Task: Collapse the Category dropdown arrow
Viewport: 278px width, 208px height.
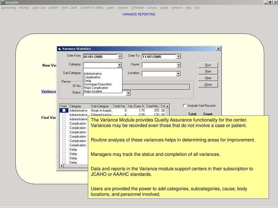Action: [120, 65]
